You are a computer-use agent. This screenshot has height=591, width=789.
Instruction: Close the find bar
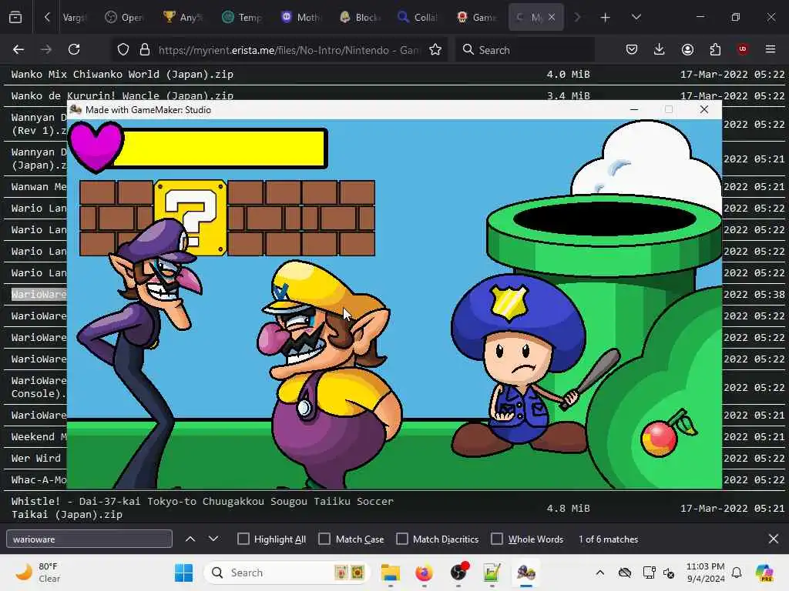point(774,539)
